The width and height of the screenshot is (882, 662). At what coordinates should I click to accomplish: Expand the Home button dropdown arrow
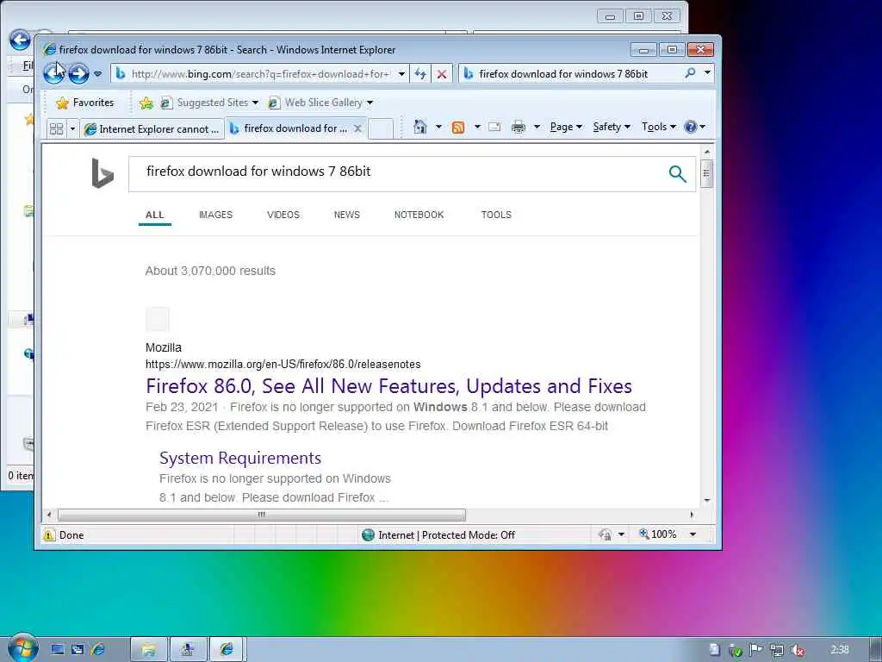[x=438, y=127]
